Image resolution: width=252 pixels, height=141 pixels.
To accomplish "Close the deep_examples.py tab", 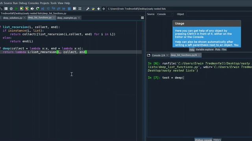I will tap(79, 18).
